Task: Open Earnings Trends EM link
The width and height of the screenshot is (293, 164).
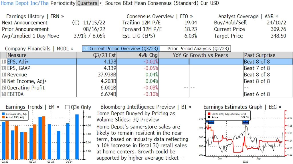Action: 32,107
